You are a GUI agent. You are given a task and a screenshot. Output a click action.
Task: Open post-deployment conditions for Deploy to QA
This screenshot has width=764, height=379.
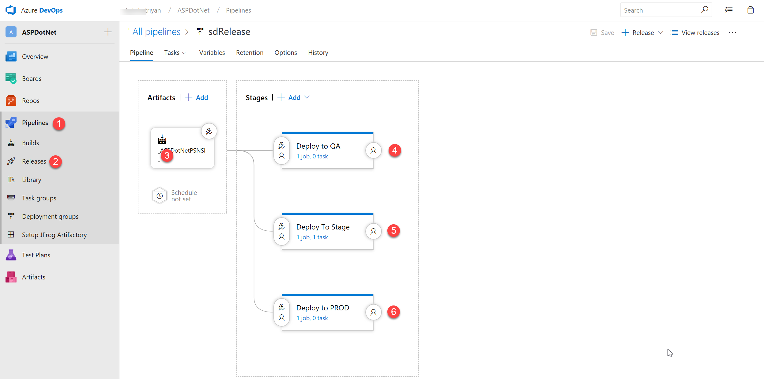point(374,150)
